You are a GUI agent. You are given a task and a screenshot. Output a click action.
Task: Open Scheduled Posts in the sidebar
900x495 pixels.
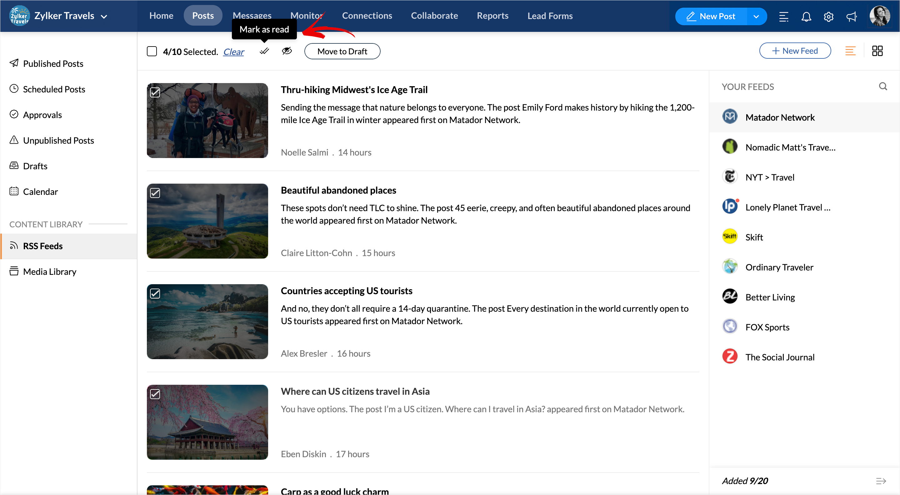click(x=54, y=89)
